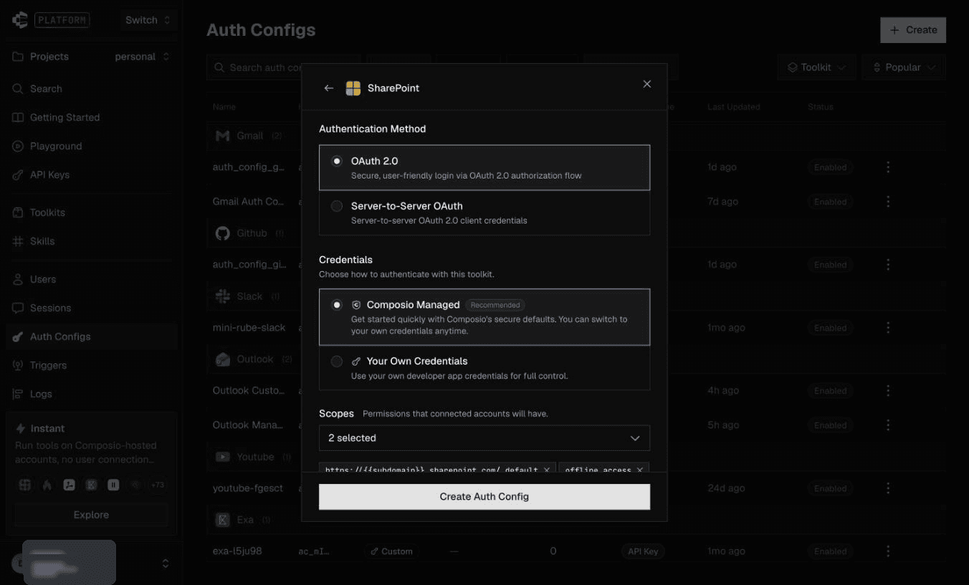Viewport: 969px width, 585px height.
Task: Click the Enabled status for exa-l5ju98
Action: click(x=830, y=551)
